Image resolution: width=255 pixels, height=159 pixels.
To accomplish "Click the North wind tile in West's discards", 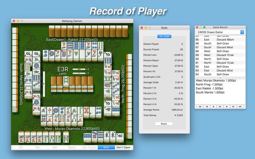I will [x=44, y=111].
